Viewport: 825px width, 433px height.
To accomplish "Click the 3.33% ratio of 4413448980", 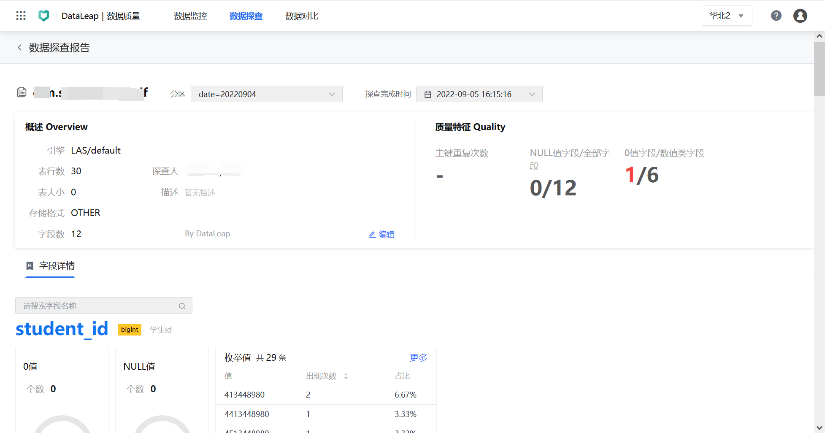I will tap(406, 414).
